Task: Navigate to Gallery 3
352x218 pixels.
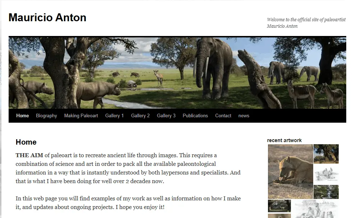Action: click(x=166, y=115)
